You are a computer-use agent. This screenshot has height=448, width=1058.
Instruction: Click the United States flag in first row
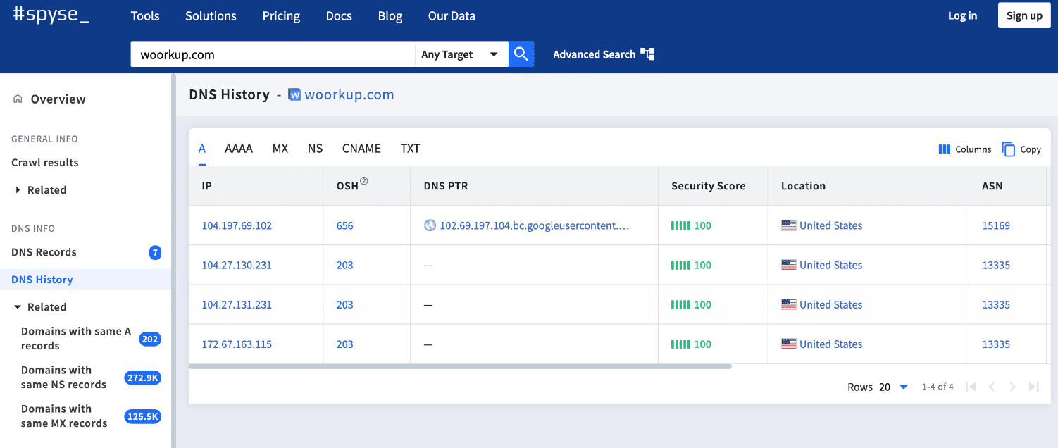789,225
